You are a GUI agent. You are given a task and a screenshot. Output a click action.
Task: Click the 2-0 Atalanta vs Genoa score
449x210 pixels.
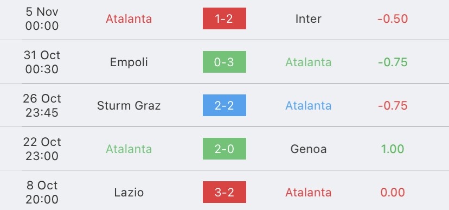point(224,149)
